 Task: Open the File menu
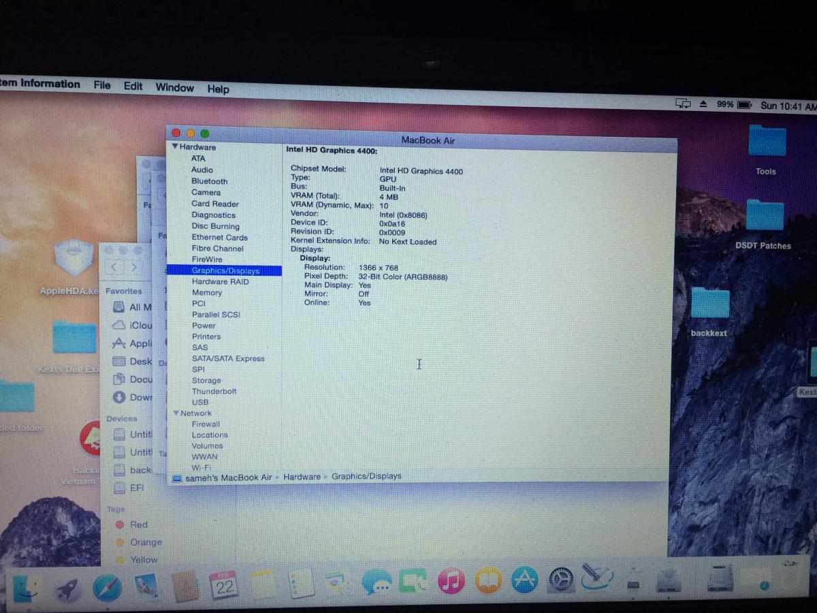pyautogui.click(x=102, y=85)
